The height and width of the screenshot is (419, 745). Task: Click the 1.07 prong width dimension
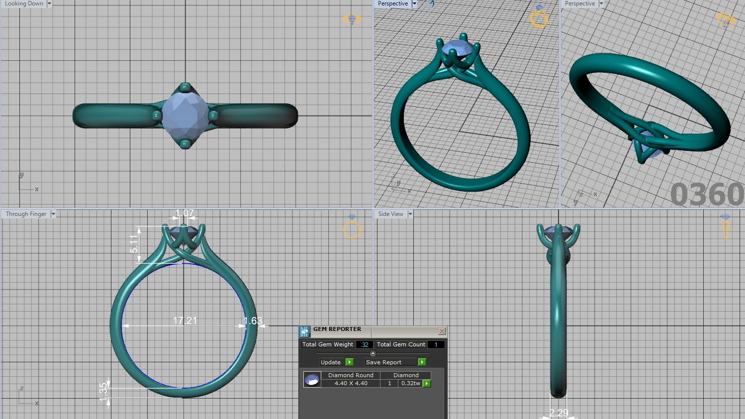tap(185, 213)
